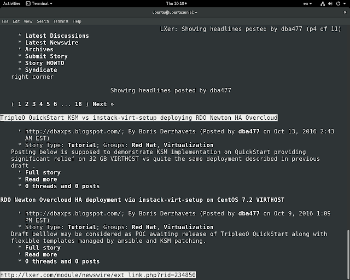Open Red Hat group in Oct 9 story

pos(144,227)
